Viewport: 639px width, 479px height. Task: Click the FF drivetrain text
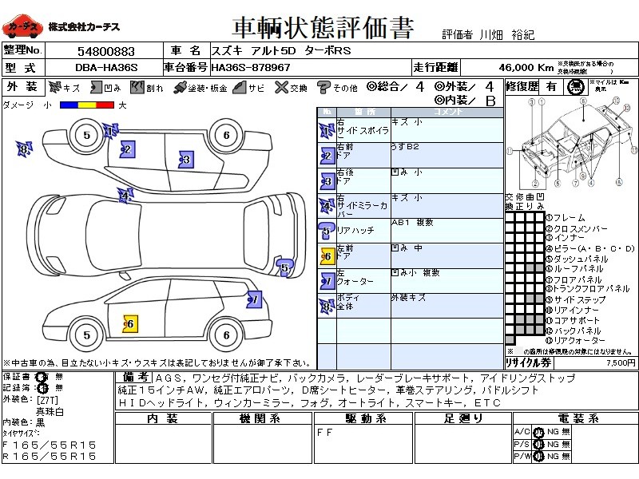(325, 432)
